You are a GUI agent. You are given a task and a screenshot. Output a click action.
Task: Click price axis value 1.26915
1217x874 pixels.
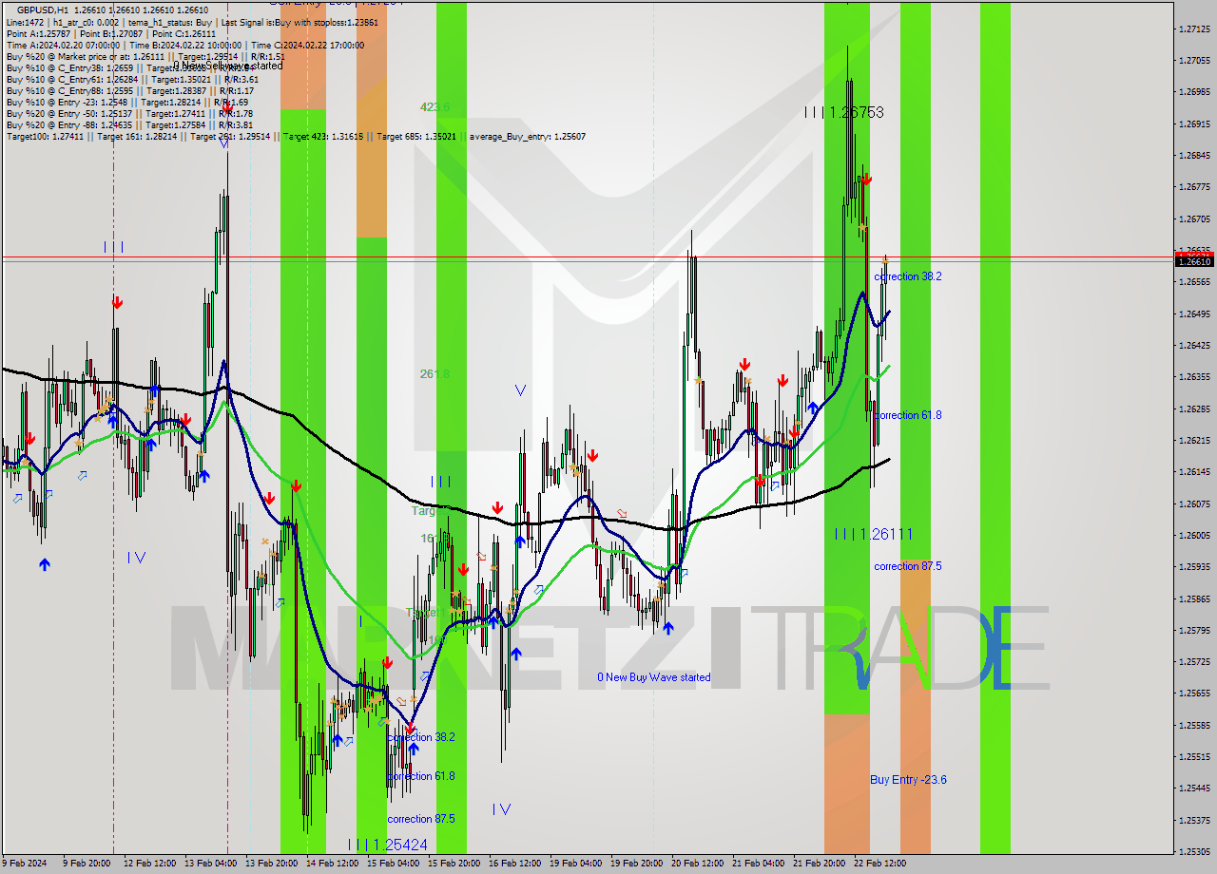[x=1193, y=124]
